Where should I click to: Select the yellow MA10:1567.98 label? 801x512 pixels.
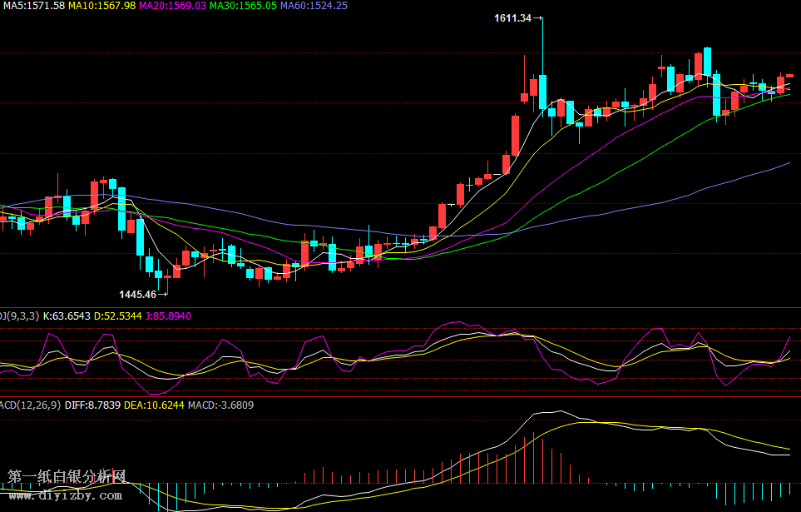(101, 6)
